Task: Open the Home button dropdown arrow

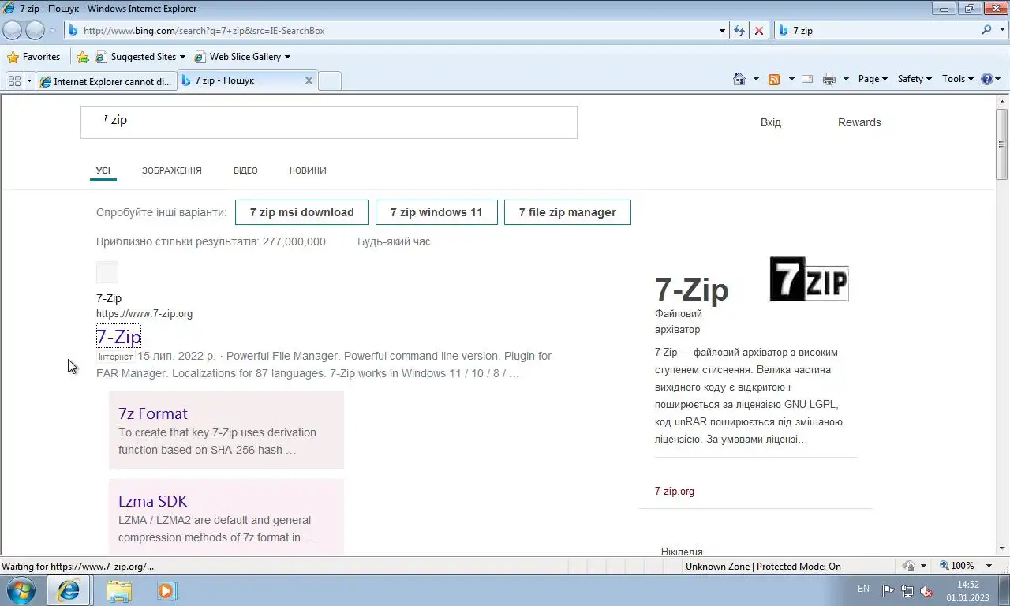Action: click(756, 79)
